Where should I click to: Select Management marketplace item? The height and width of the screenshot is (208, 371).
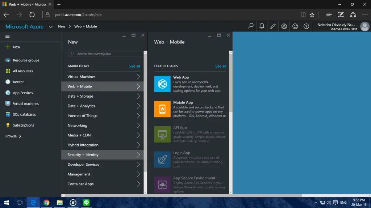point(103,174)
